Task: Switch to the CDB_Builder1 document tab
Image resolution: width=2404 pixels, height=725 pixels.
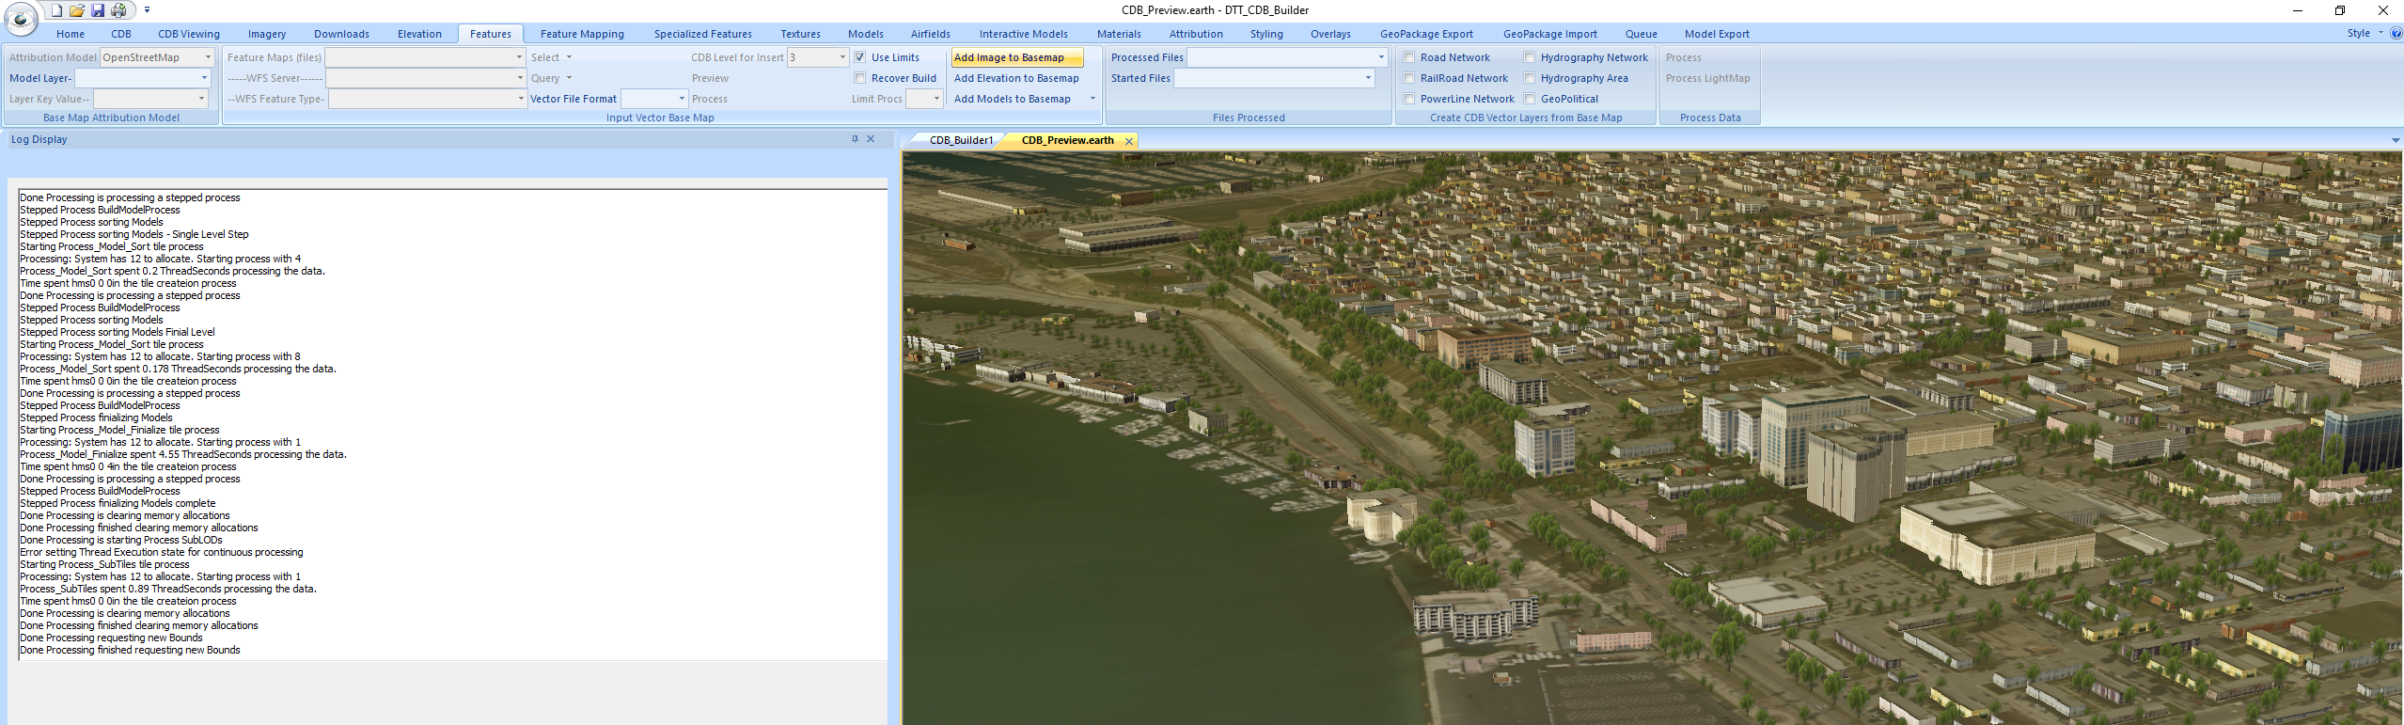Action: click(961, 140)
